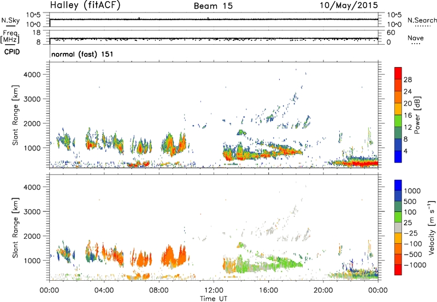
Task: Click the date '10/May/2015'
Action: (x=349, y=5)
